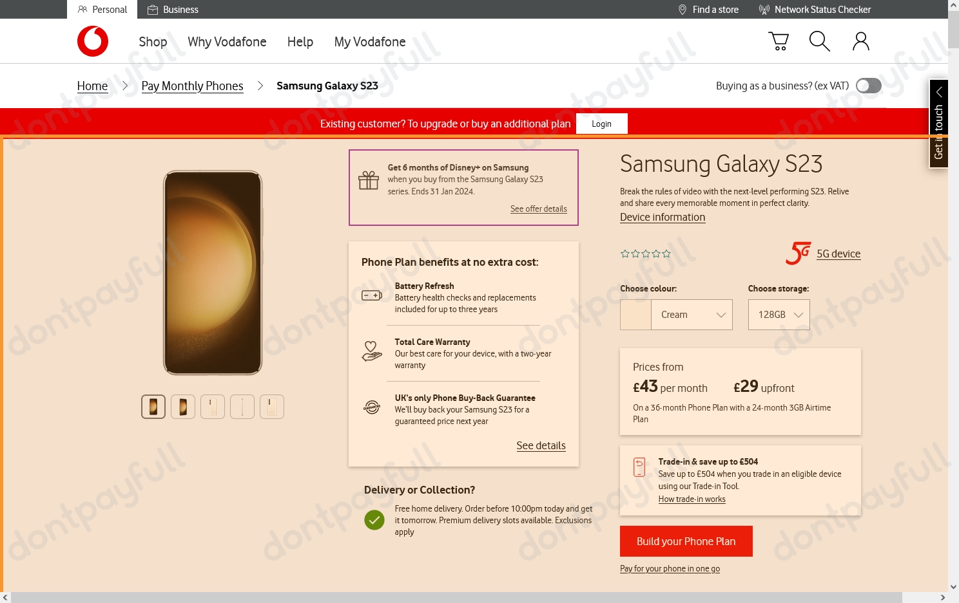Click the horizontal scrollbar left arrow
The image size is (959, 603).
[x=6, y=597]
